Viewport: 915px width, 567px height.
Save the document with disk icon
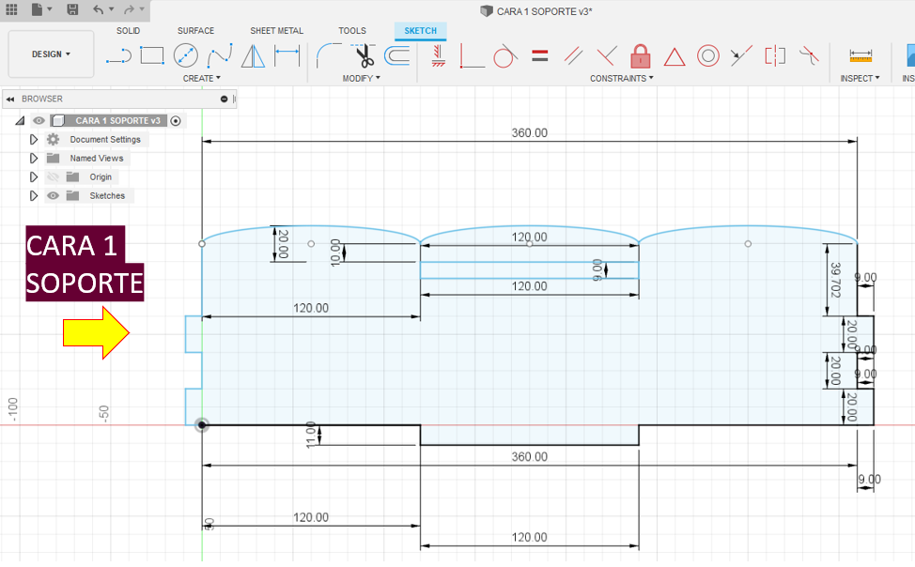[72, 9]
